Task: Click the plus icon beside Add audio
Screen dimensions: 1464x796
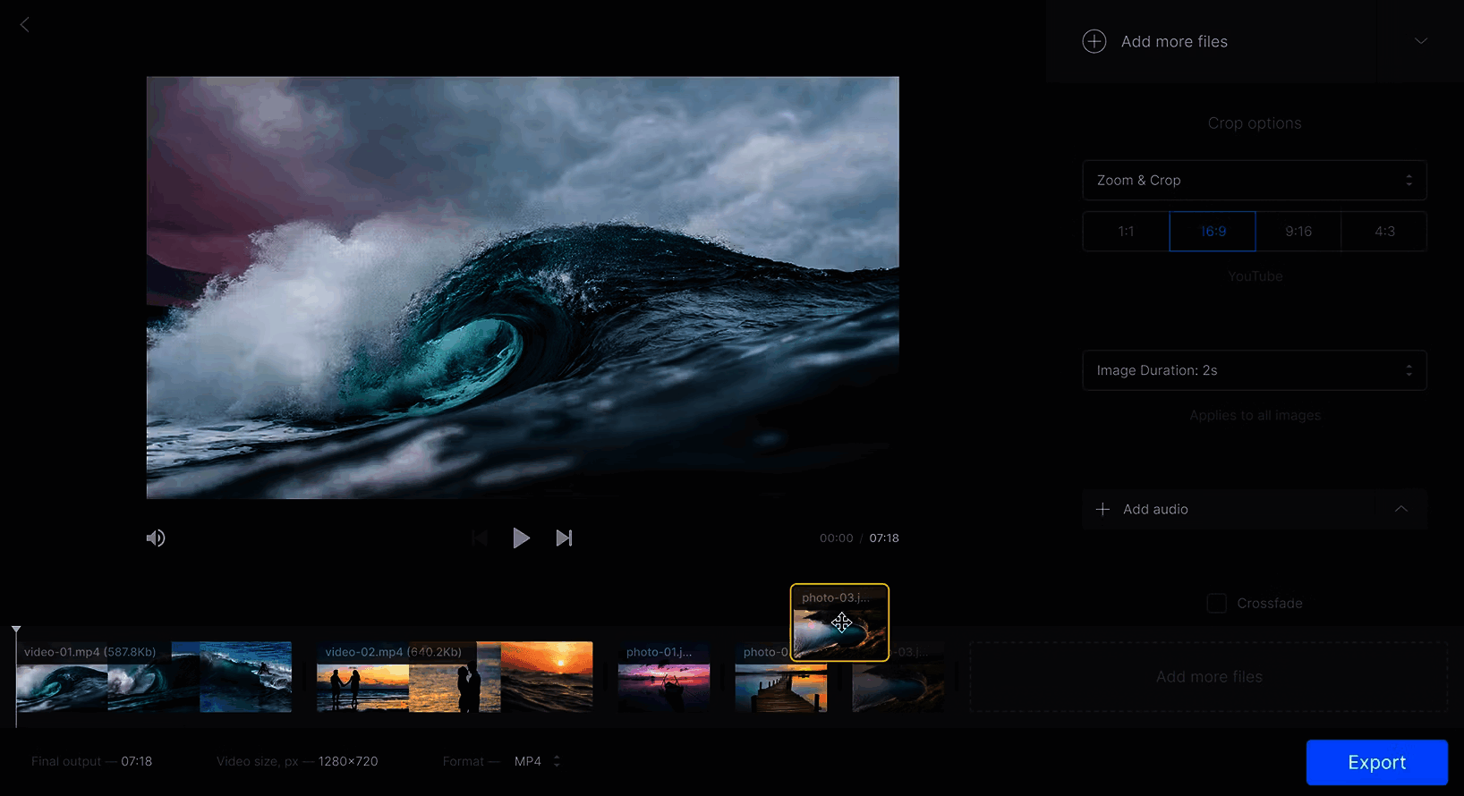Action: [x=1102, y=509]
